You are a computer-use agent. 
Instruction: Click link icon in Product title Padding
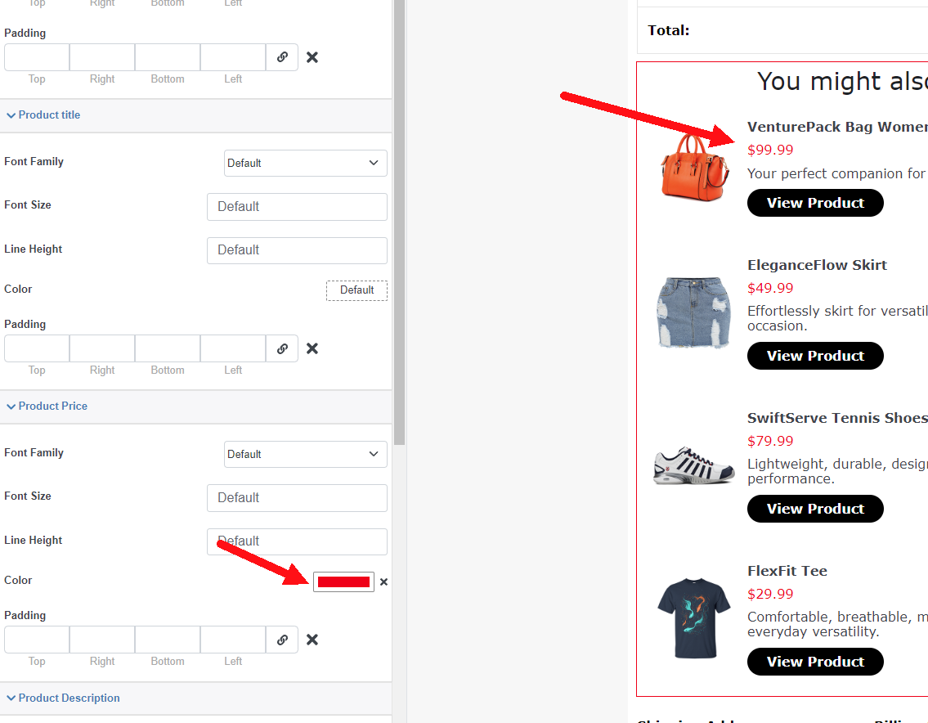pyautogui.click(x=282, y=348)
